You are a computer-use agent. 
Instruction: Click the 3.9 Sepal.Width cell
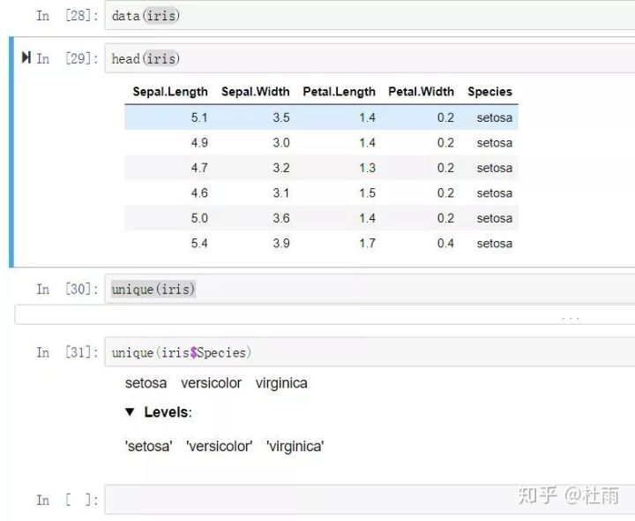coord(281,243)
